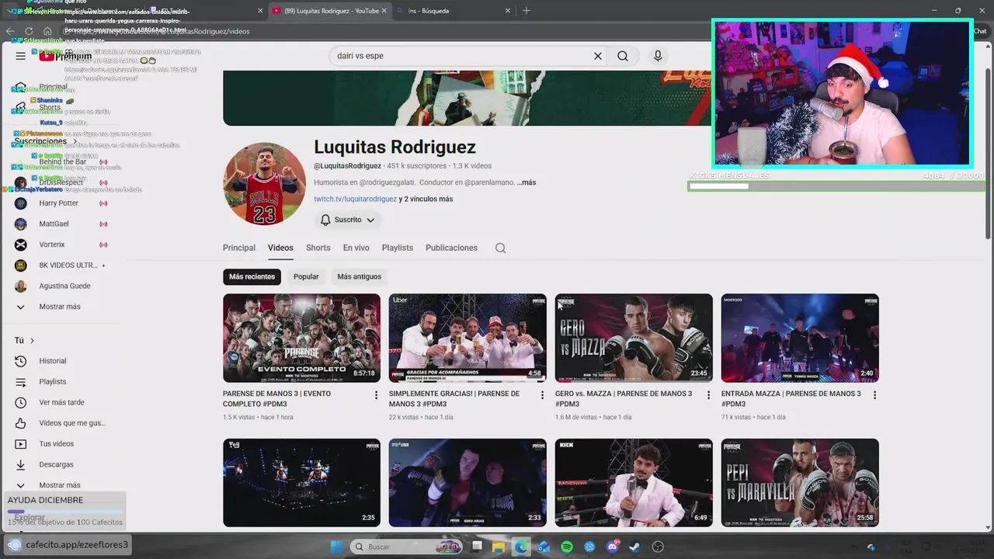Open options menu for PARENSE DE MANOS 3 EVENTO COMPLETO
This screenshot has height=559, width=994.
[x=377, y=395]
